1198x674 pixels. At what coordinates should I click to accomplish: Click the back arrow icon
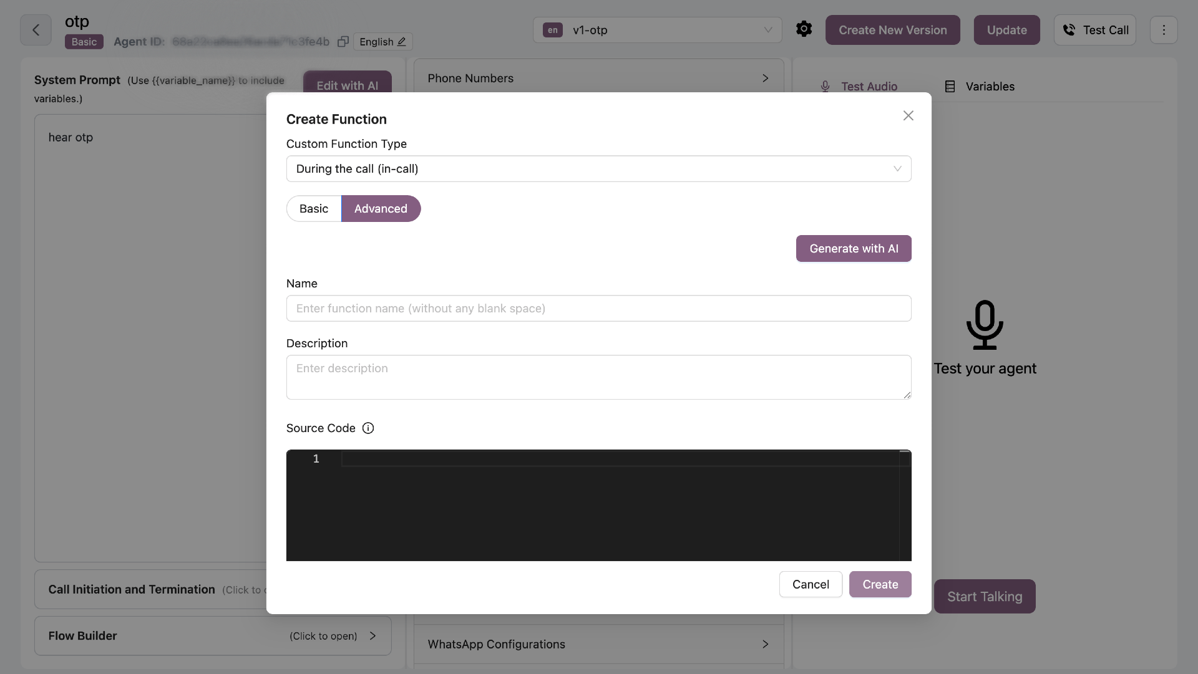36,30
